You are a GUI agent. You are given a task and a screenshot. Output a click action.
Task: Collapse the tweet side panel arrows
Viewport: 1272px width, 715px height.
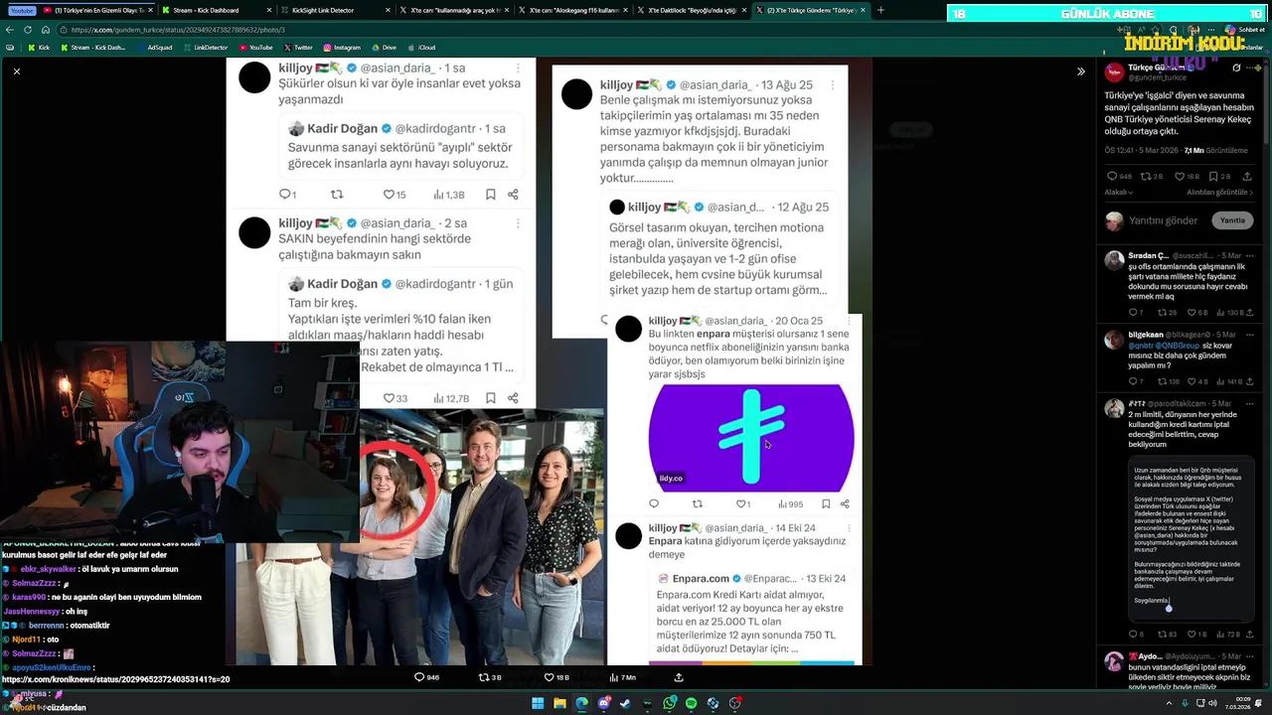[1081, 71]
